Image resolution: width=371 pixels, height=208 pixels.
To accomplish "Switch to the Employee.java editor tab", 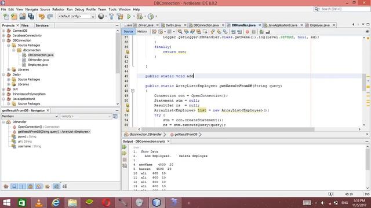I will pyautogui.click(x=319, y=25).
